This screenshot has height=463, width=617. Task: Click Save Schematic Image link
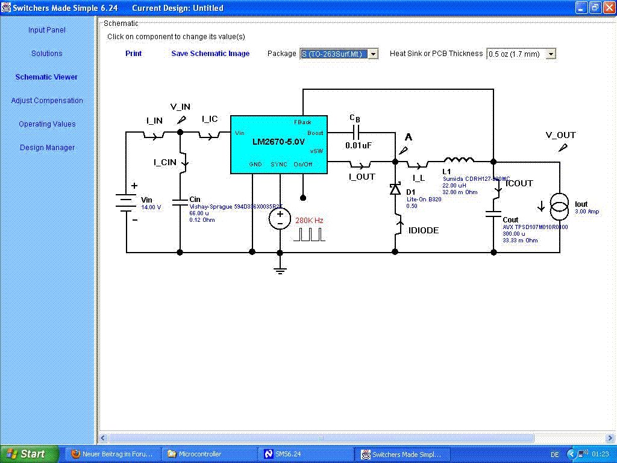click(210, 54)
